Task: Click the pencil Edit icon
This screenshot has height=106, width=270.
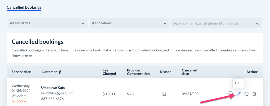Action: coord(238,94)
